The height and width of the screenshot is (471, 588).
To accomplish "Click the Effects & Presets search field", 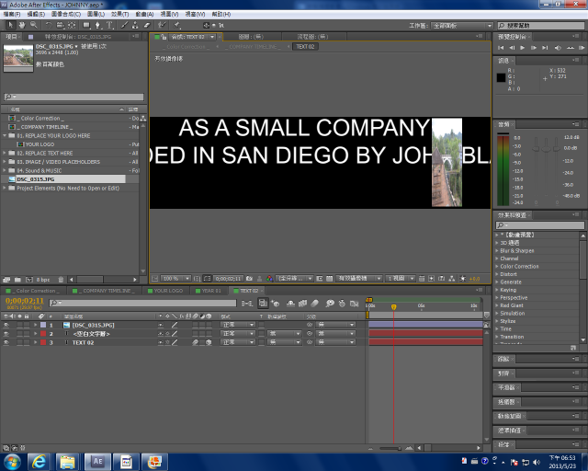I will coord(540,225).
